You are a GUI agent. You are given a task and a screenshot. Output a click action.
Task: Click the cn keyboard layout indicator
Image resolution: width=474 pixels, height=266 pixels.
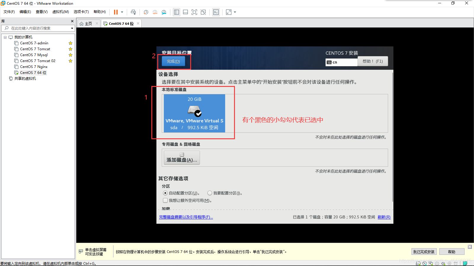pos(341,62)
